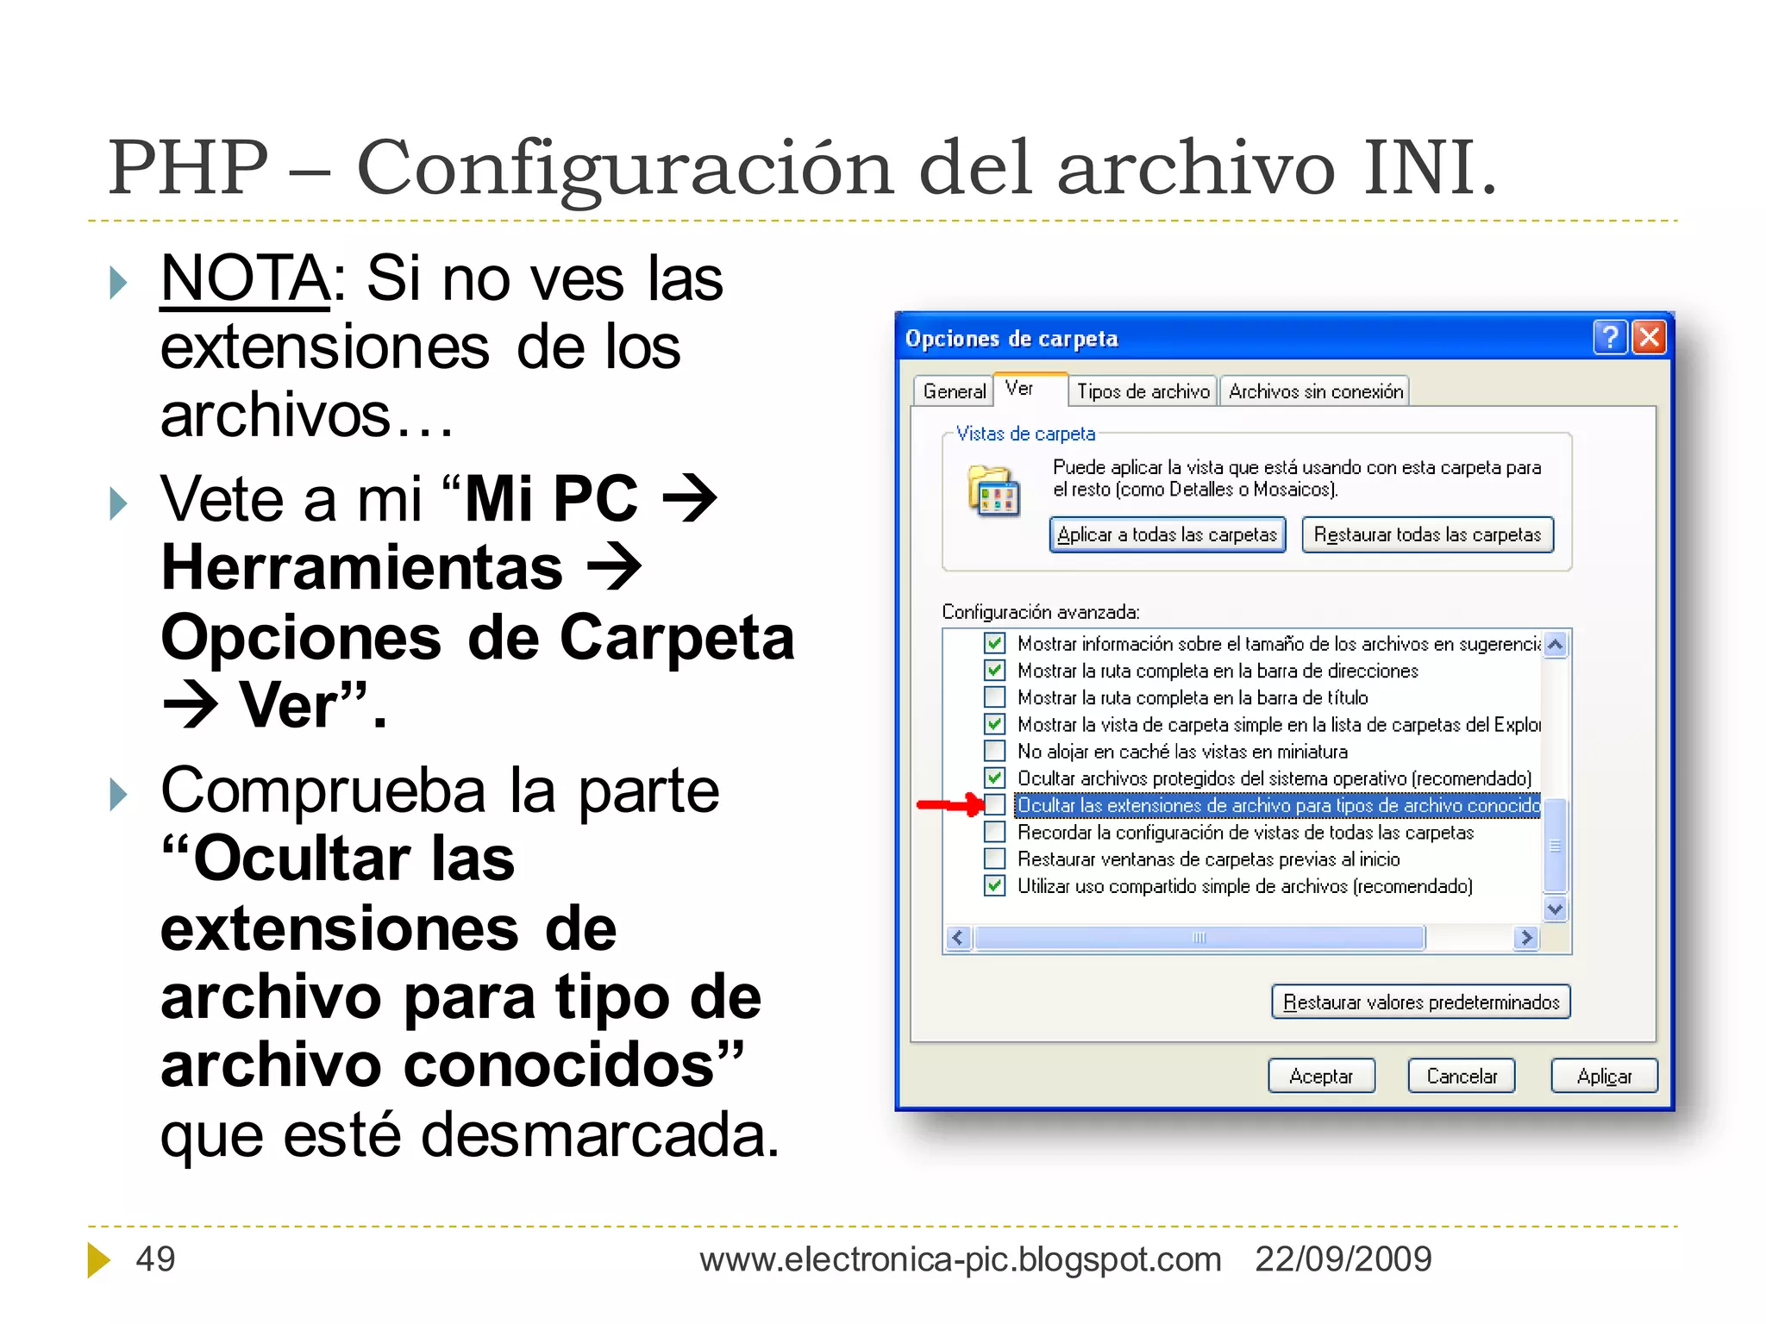1766x1324 pixels.
Task: Click the www.electronica-pic.blogspot.com footer text
Action: point(961,1259)
